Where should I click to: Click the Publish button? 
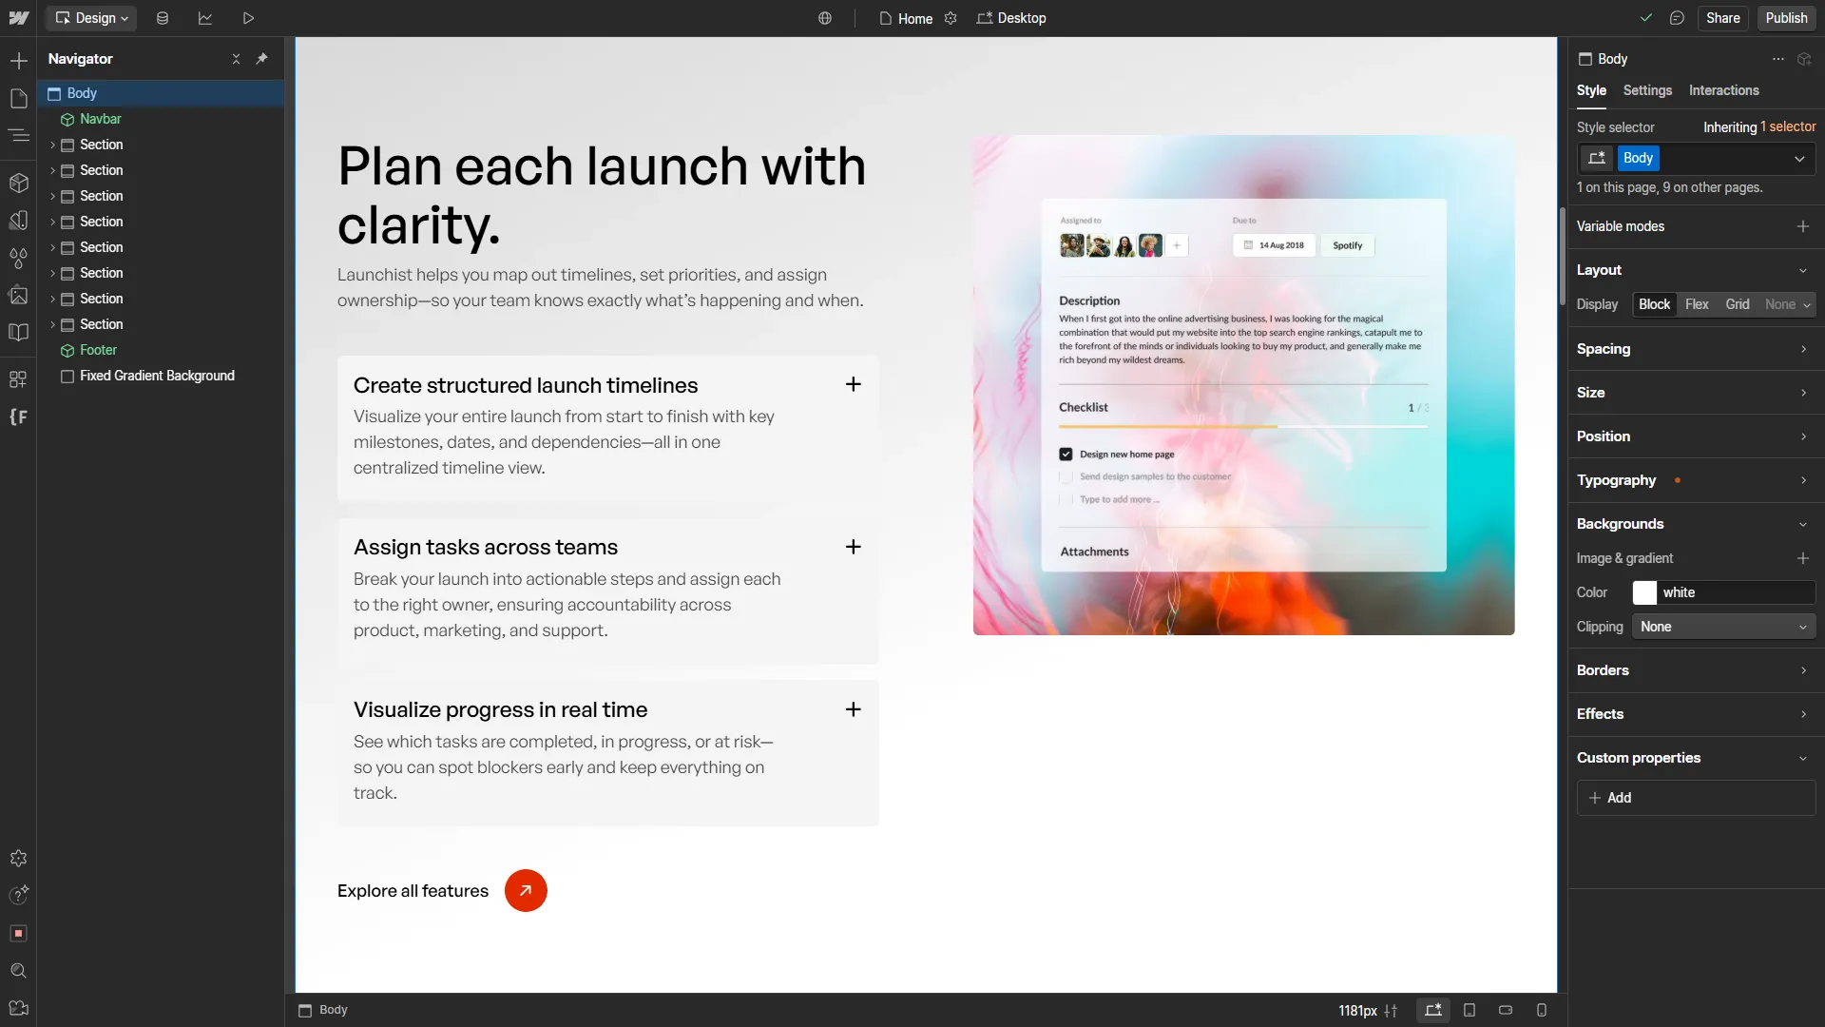coord(1786,18)
